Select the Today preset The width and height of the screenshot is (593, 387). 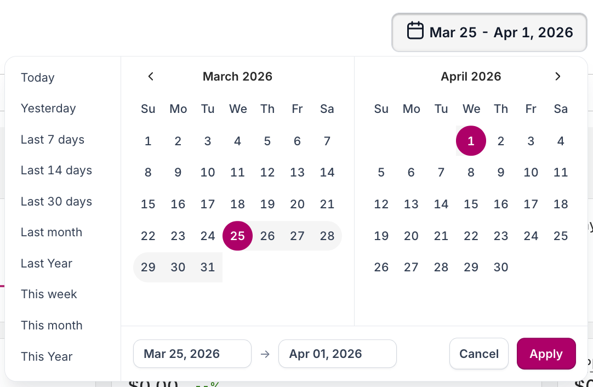[x=37, y=77]
